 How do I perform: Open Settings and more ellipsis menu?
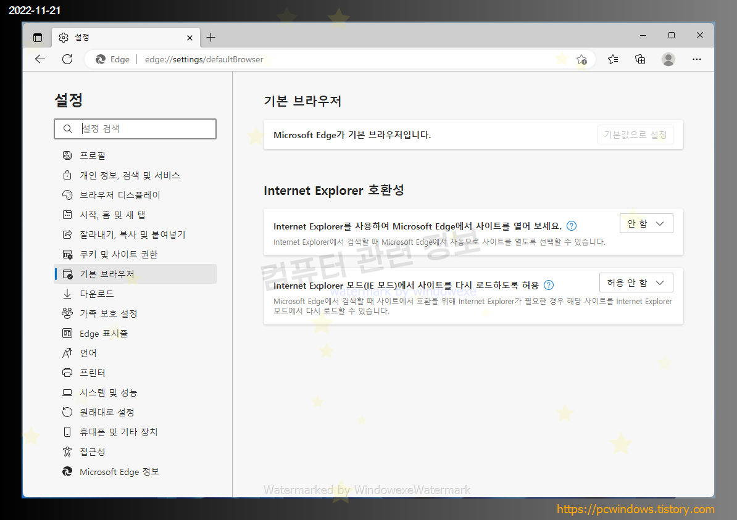click(697, 59)
